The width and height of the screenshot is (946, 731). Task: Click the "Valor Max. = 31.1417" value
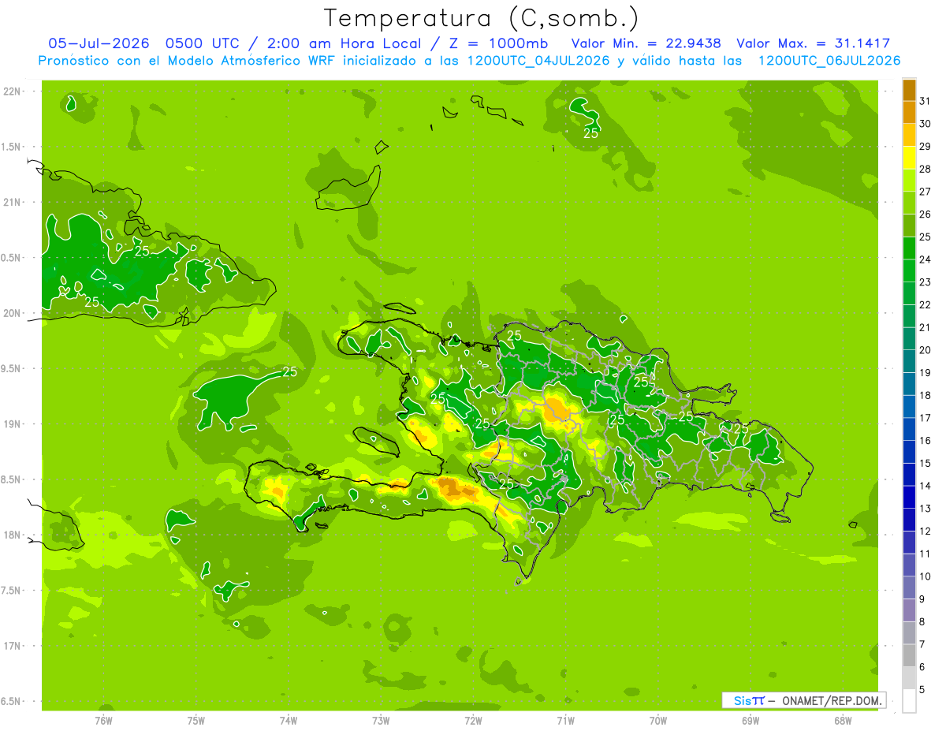click(813, 43)
